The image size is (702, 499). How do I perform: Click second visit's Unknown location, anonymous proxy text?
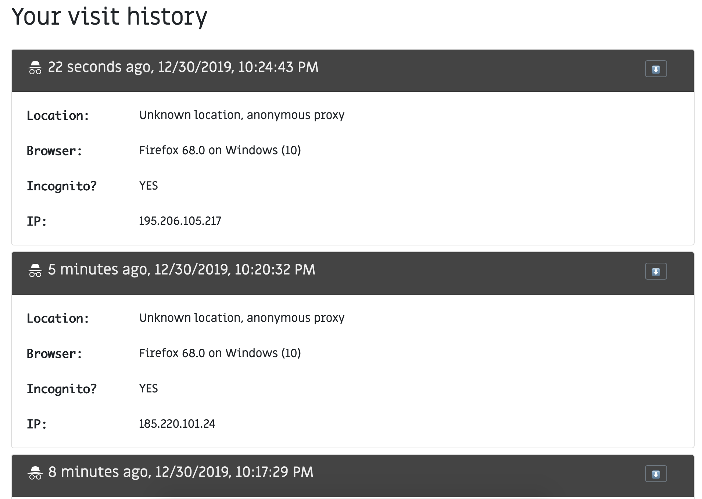pyautogui.click(x=242, y=318)
